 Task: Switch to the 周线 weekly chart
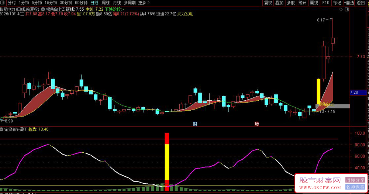coord(106,3)
